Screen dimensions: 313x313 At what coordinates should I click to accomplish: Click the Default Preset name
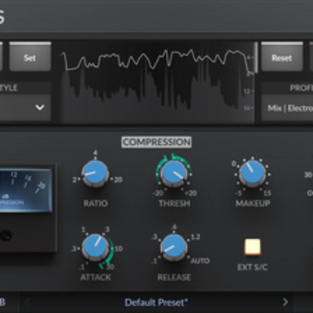pos(156,303)
